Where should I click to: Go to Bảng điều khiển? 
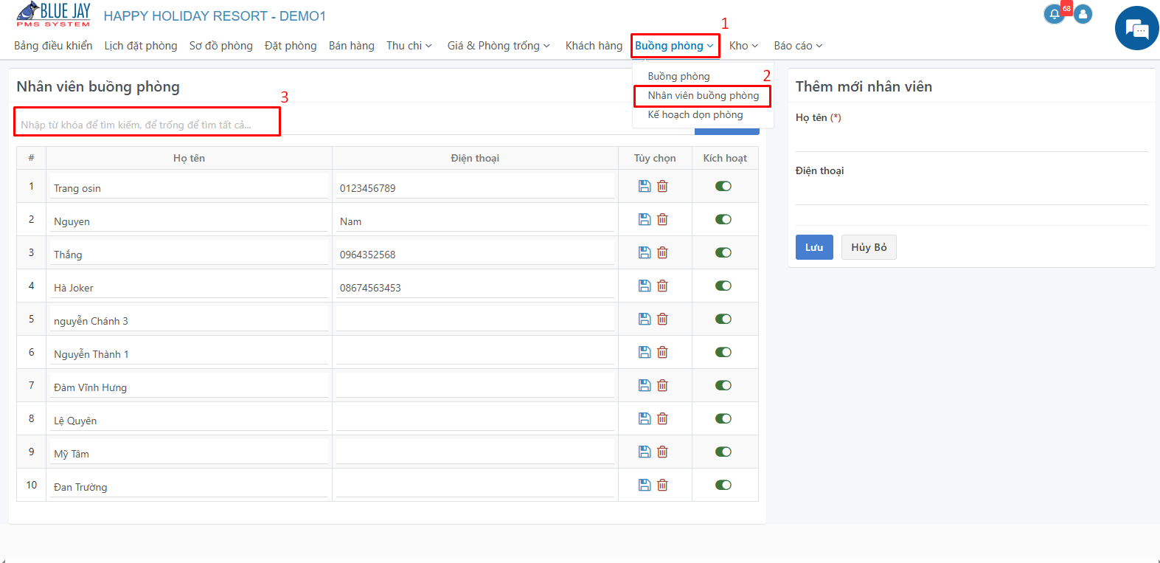pos(53,46)
